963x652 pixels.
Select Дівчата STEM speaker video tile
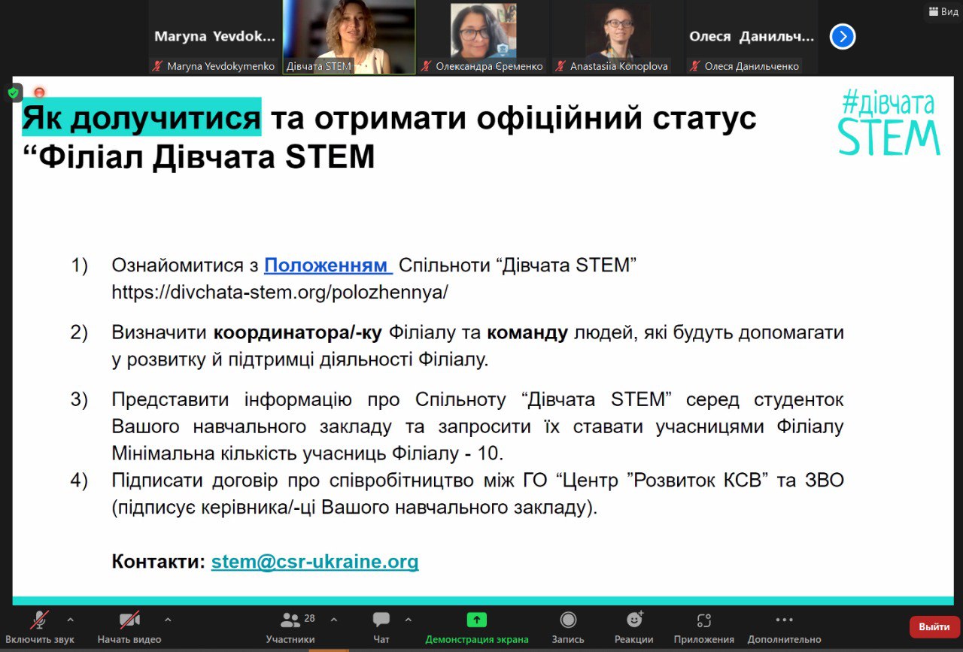click(349, 37)
